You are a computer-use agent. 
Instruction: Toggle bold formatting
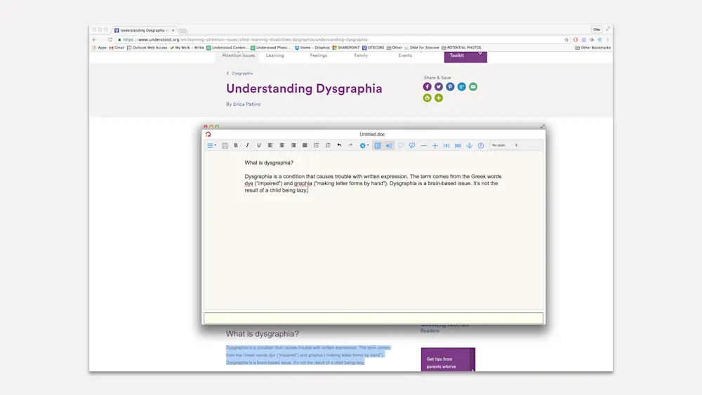click(x=236, y=145)
